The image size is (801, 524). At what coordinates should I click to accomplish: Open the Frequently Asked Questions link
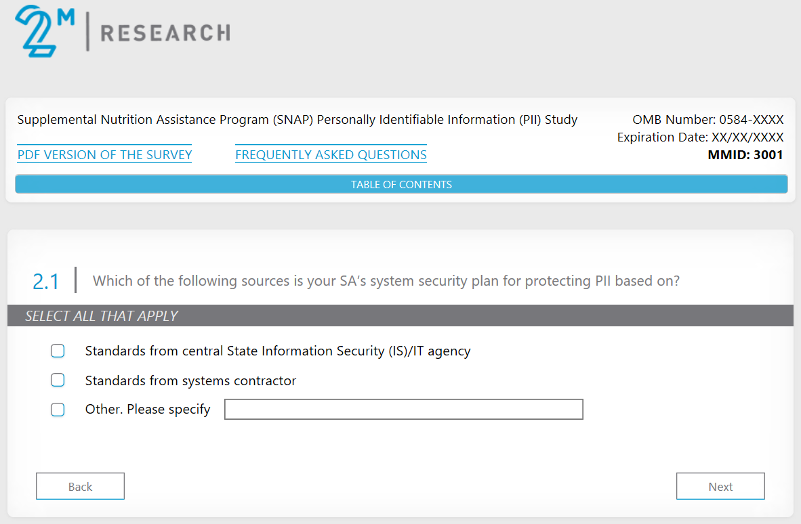tap(331, 155)
